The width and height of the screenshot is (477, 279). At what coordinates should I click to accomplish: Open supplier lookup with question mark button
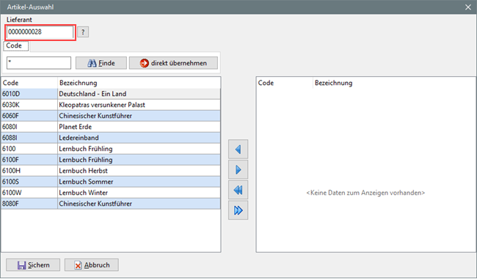pos(83,32)
